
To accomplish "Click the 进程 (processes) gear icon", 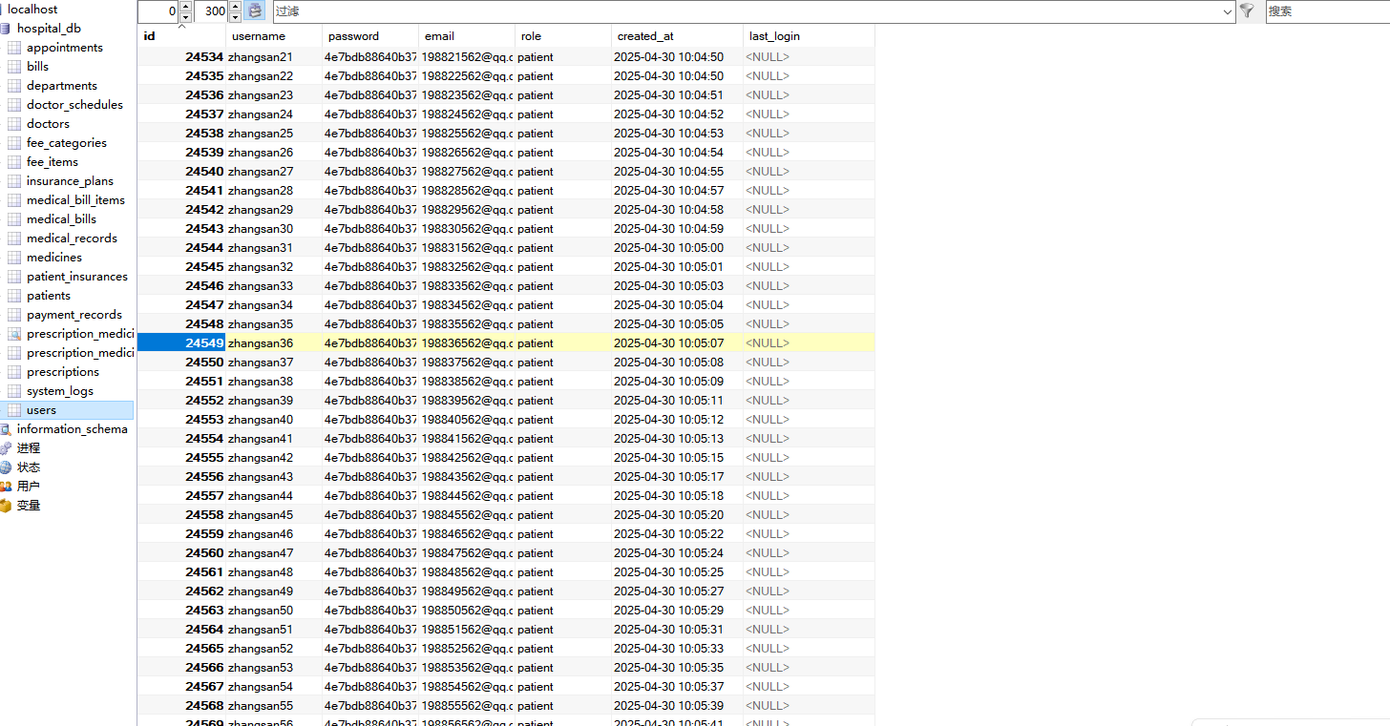I will 6,448.
